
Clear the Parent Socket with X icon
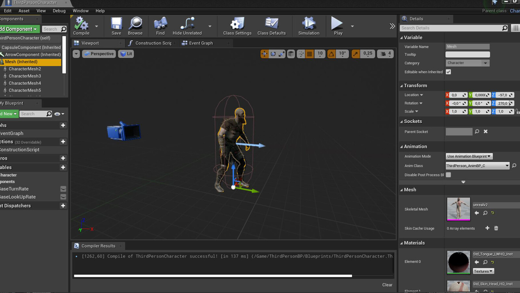(x=486, y=132)
